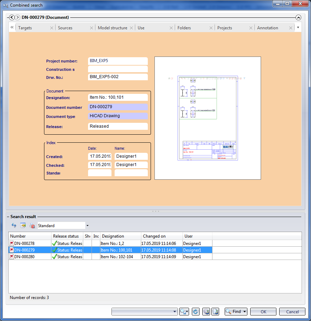The width and height of the screenshot is (311, 321).
Task: Open the saved search magnifier dropdown
Action: (184, 312)
